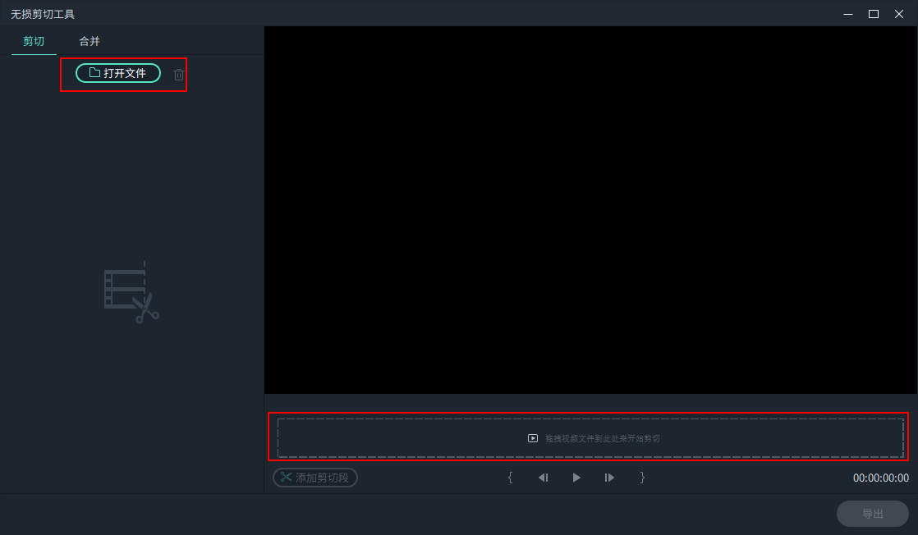Step forward to the next frame
This screenshot has height=535, width=918.
click(609, 478)
